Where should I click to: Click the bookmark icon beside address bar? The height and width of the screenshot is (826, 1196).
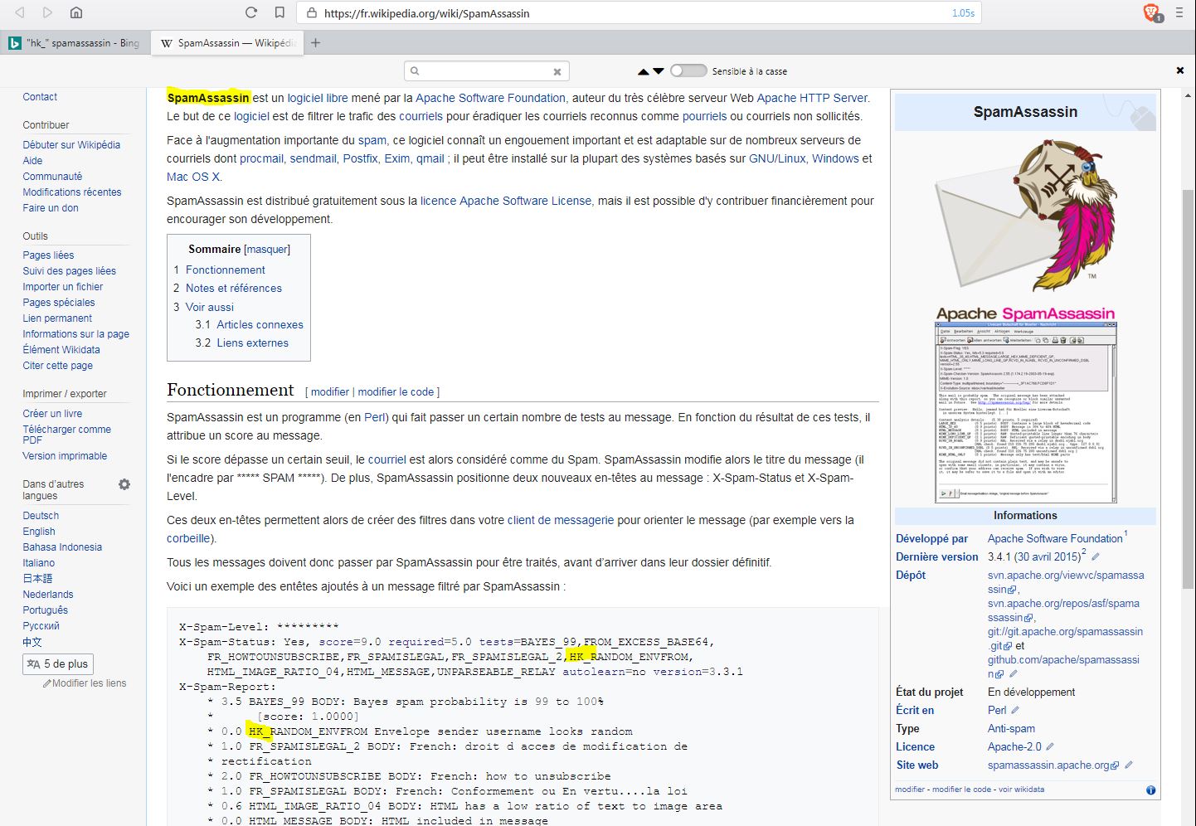coord(280,12)
